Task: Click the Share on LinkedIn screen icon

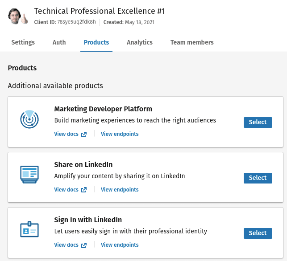Action: [29, 174]
